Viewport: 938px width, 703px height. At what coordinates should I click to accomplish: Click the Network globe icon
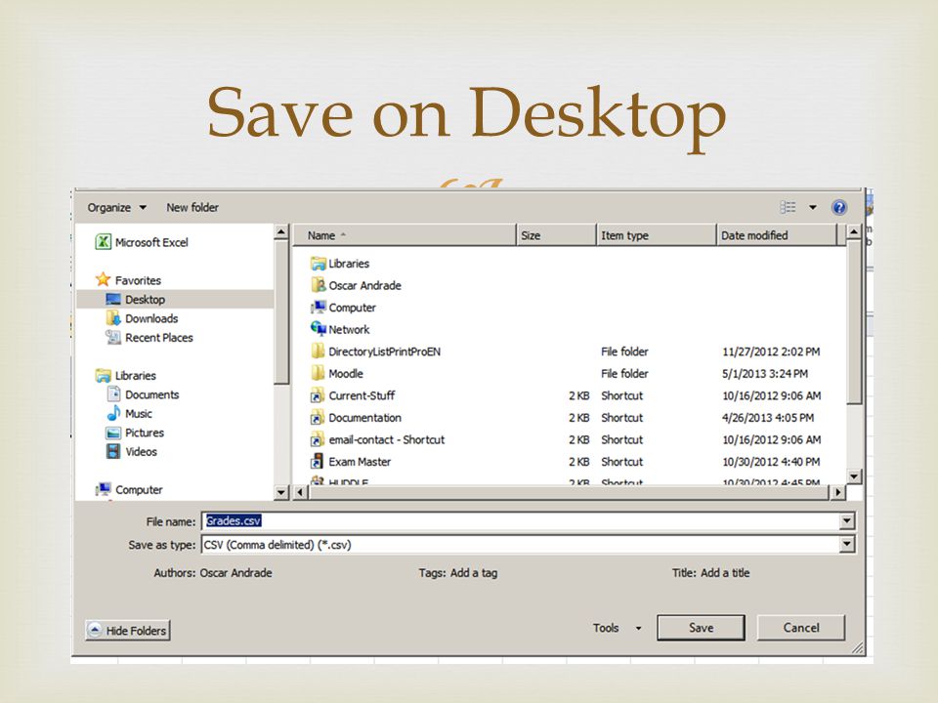319,329
